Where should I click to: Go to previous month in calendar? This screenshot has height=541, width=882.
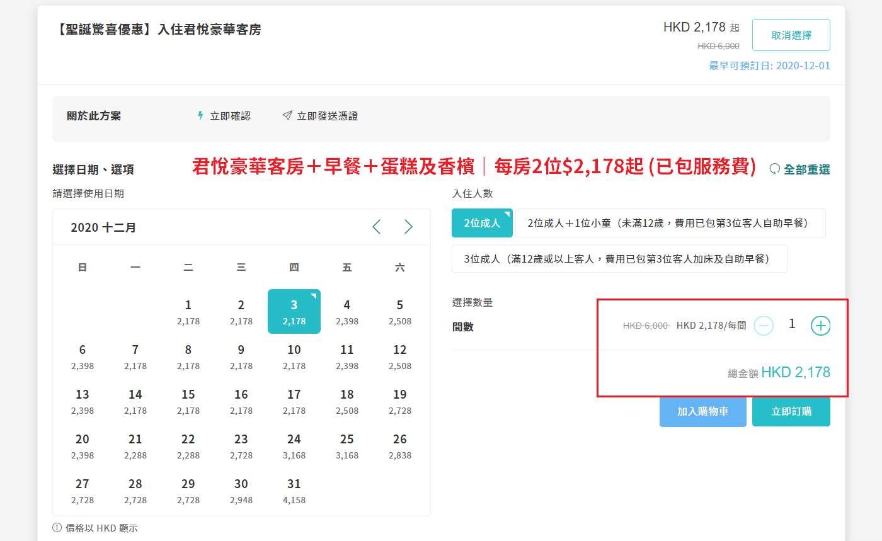[x=377, y=227]
